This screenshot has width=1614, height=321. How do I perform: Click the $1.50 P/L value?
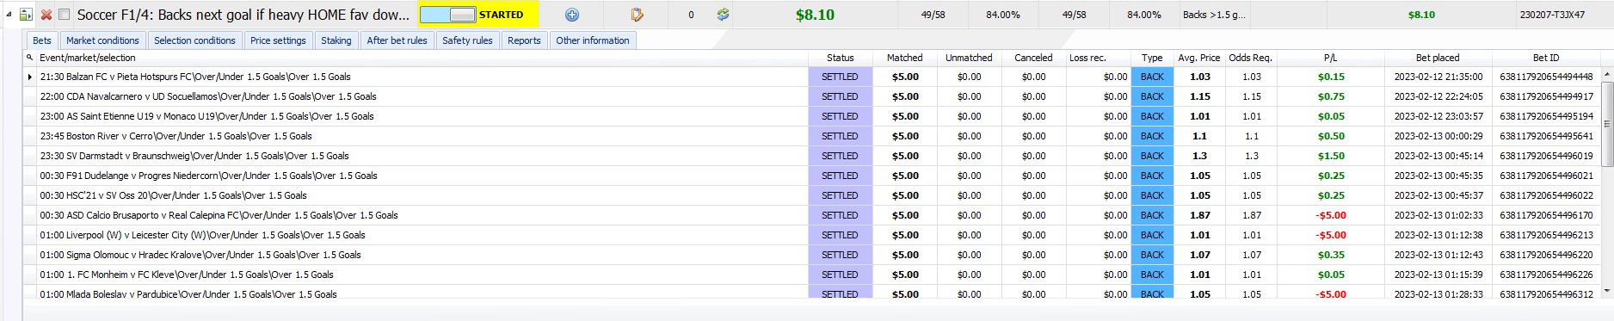pyautogui.click(x=1331, y=156)
